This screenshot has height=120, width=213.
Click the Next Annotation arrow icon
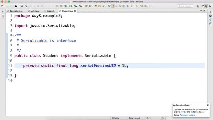pos(132,6)
